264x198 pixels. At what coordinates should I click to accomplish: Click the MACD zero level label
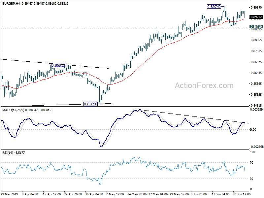pyautogui.click(x=253, y=129)
